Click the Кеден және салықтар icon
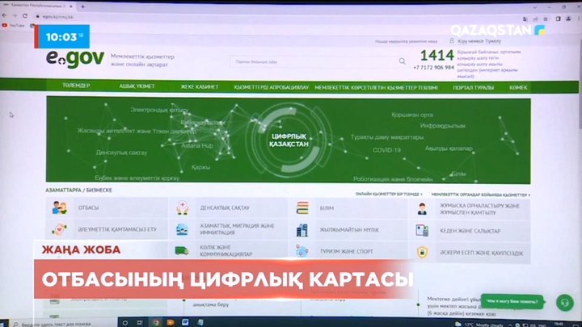The height and width of the screenshot is (327, 582). tap(422, 231)
